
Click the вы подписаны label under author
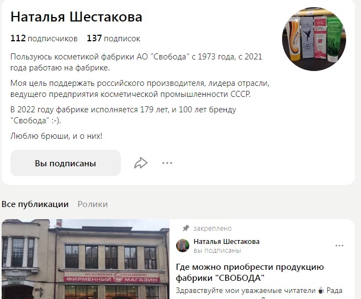(217, 251)
